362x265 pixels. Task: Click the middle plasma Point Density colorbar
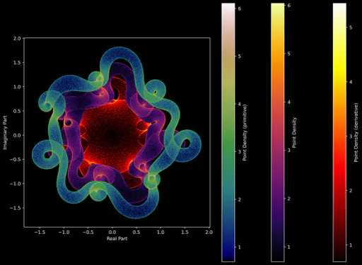[278, 132]
